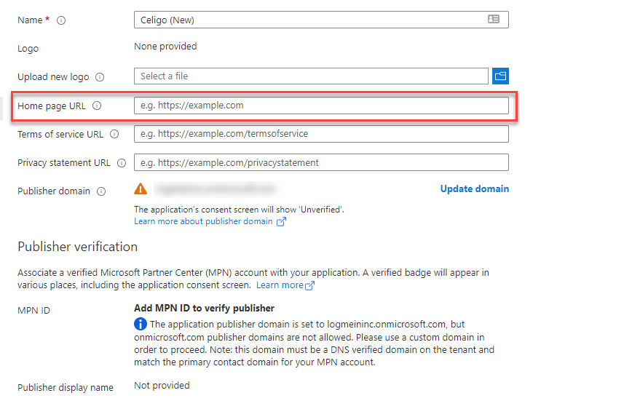Image resolution: width=624 pixels, height=417 pixels.
Task: Click the orange warning icon by publisher domain
Action: (x=141, y=189)
